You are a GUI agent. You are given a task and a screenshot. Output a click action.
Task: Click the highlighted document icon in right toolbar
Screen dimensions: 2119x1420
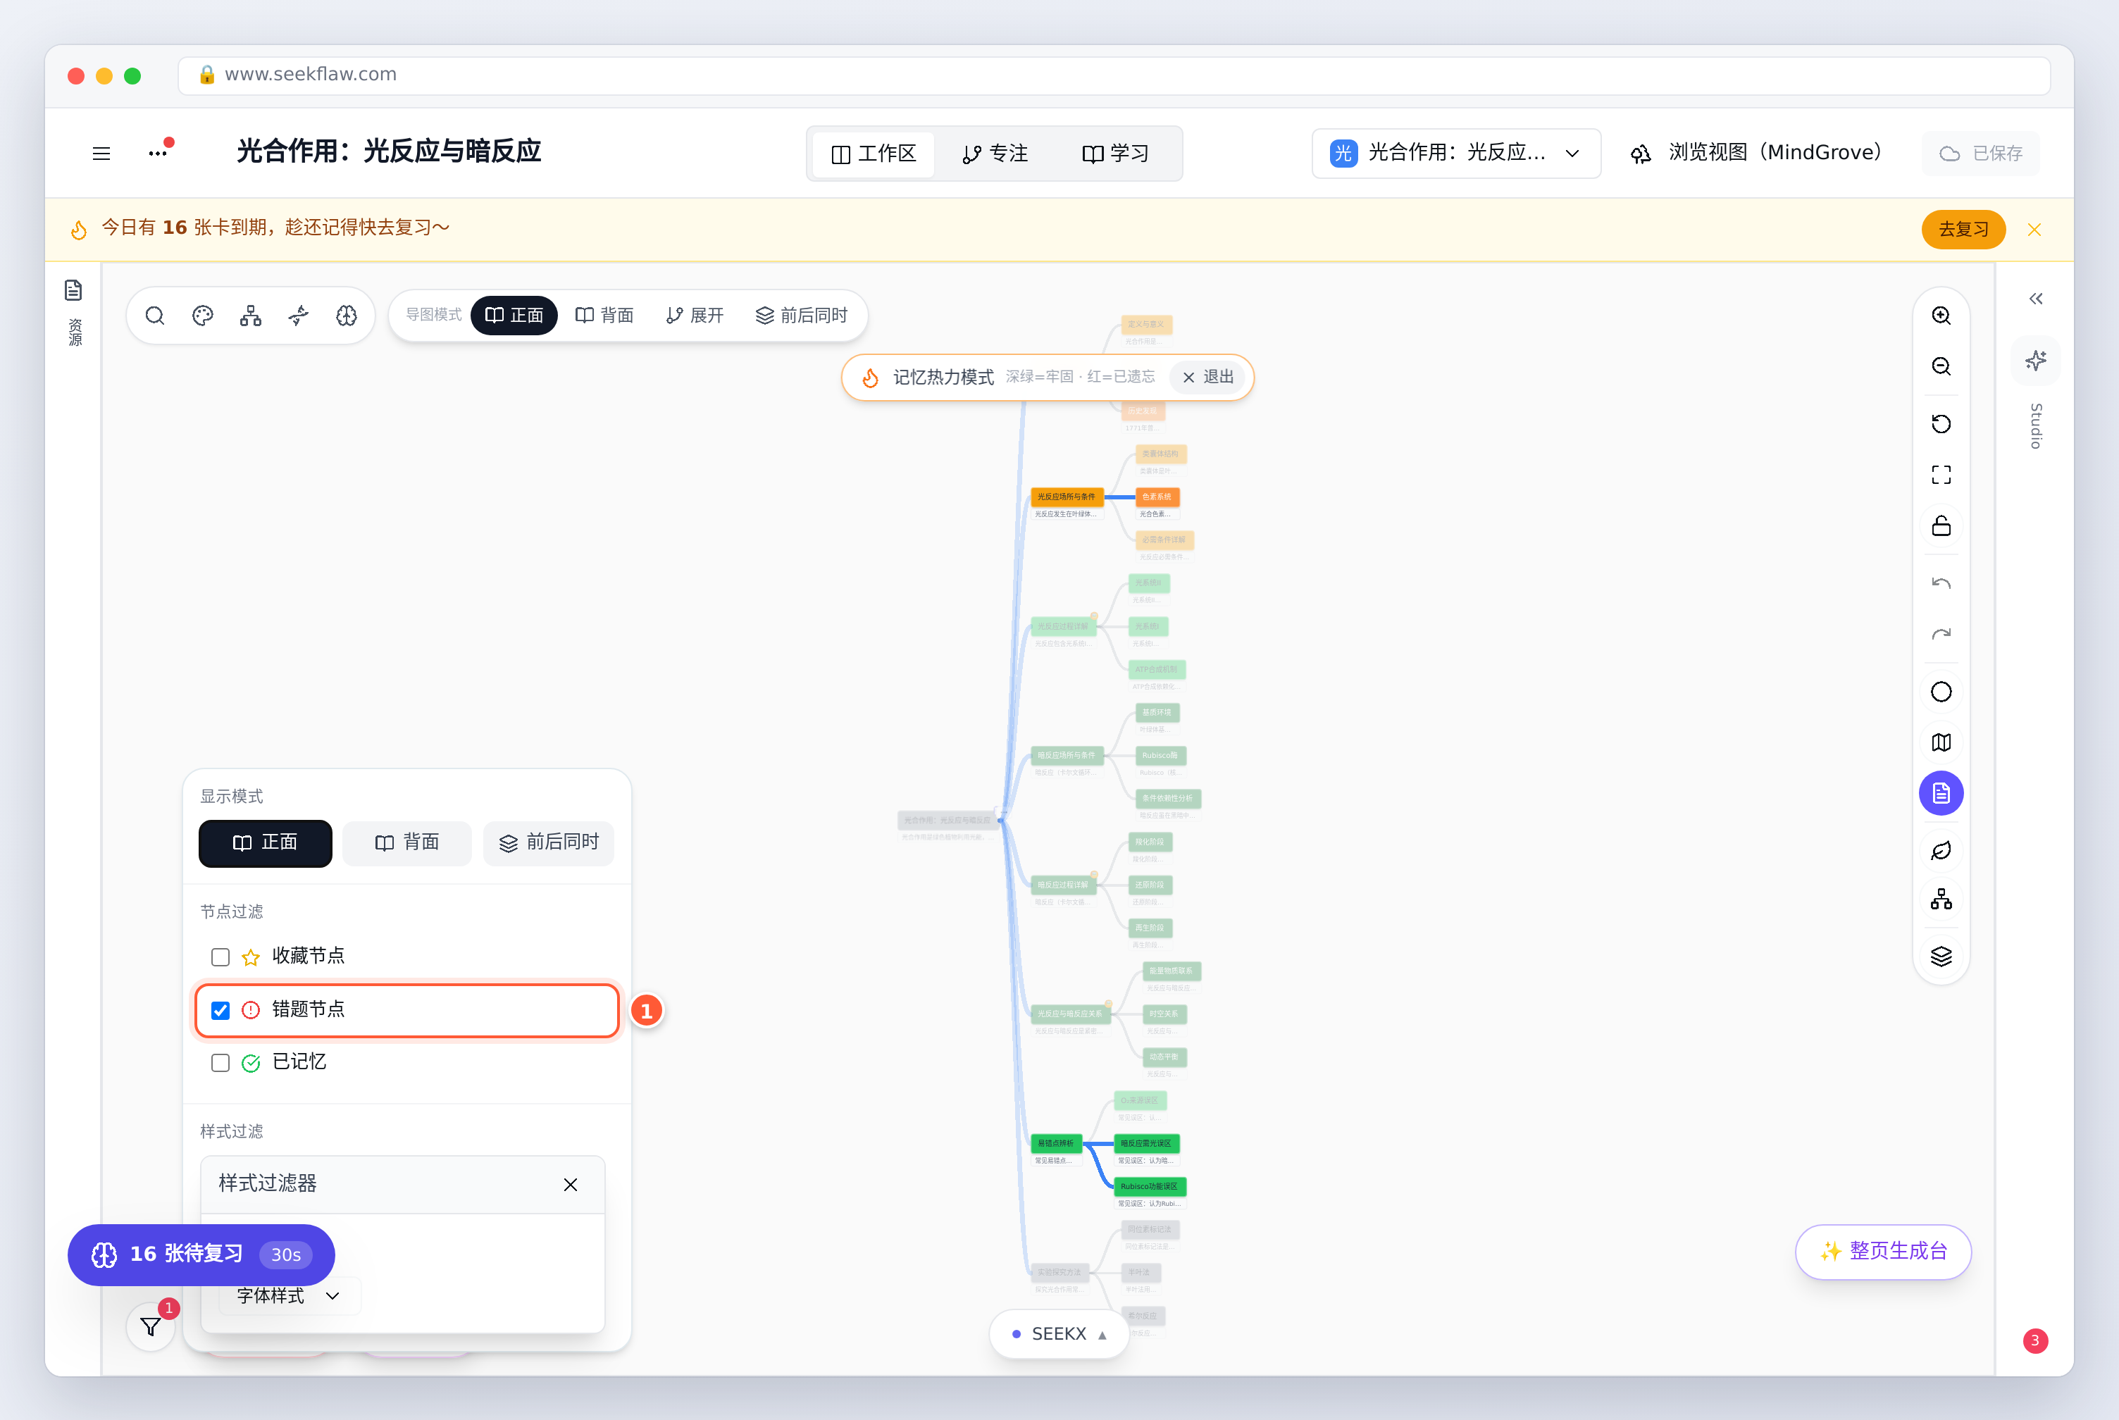coord(1941,793)
